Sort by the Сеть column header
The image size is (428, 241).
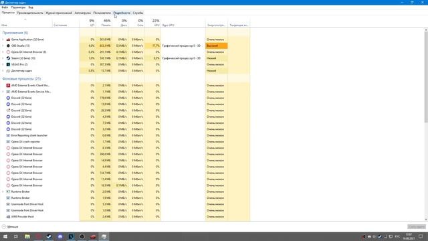(136, 23)
